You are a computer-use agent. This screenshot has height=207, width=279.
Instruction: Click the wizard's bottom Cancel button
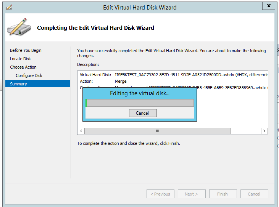pos(254,194)
